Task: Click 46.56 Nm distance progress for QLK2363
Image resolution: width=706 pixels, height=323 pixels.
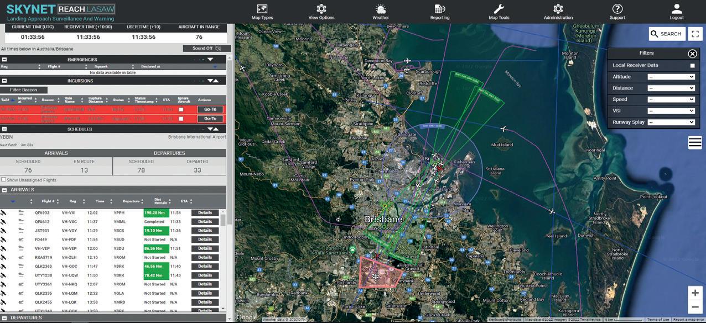Action: 155,267
